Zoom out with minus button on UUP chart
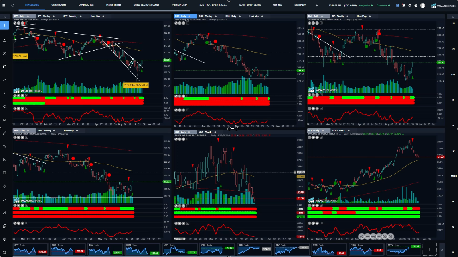This screenshot has width=458, height=257. coord(367,237)
